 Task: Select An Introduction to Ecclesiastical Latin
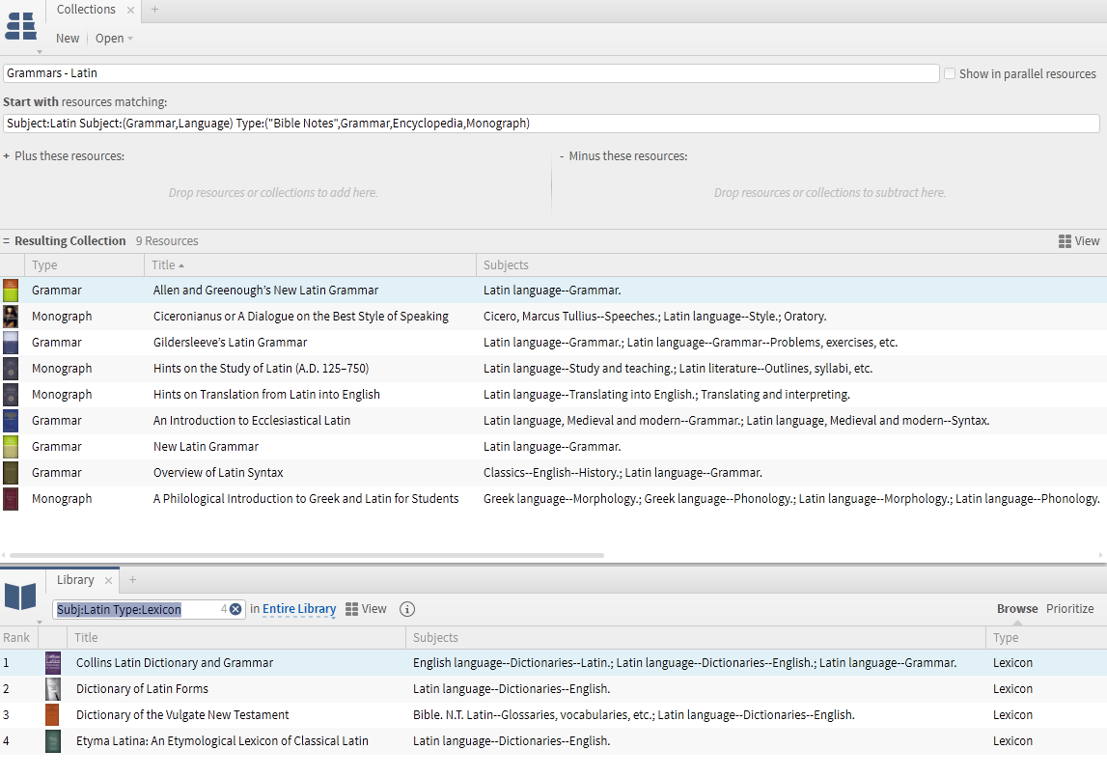tap(251, 420)
